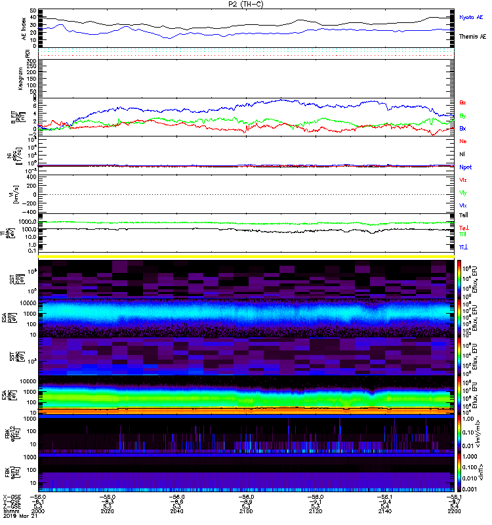Viewport: 492px width, 525px height.
Task: Select the red 'Te⊥' temperature legend label
Action: 464,228
